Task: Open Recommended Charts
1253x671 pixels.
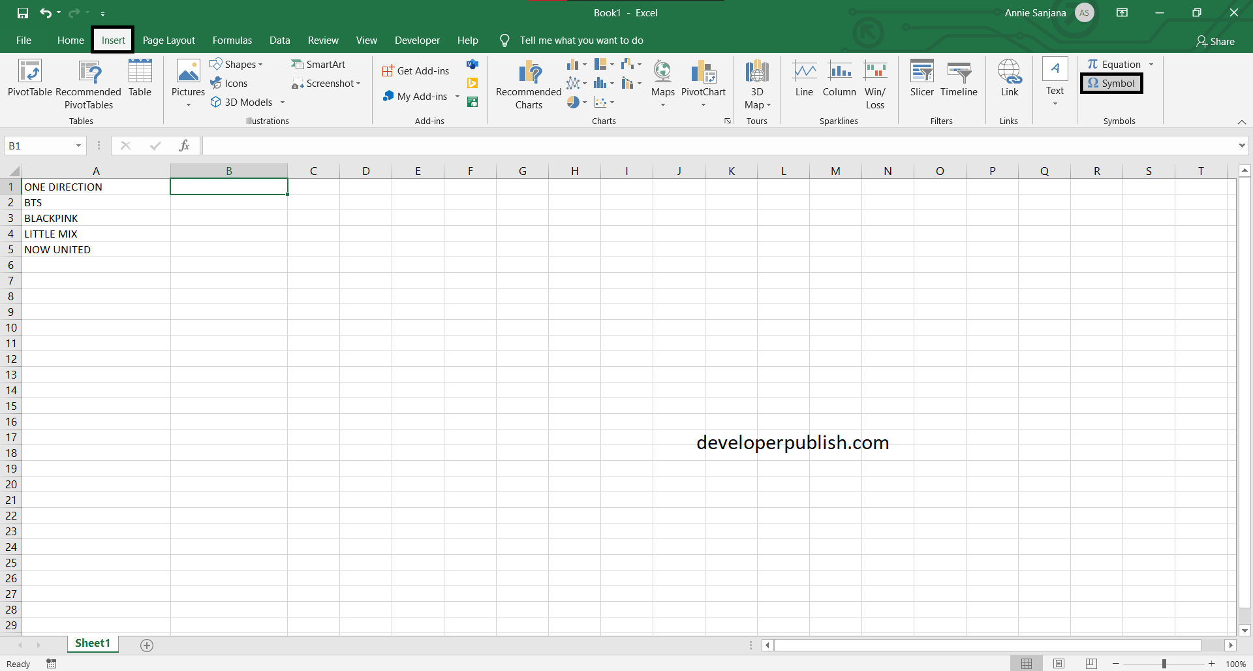Action: point(528,83)
